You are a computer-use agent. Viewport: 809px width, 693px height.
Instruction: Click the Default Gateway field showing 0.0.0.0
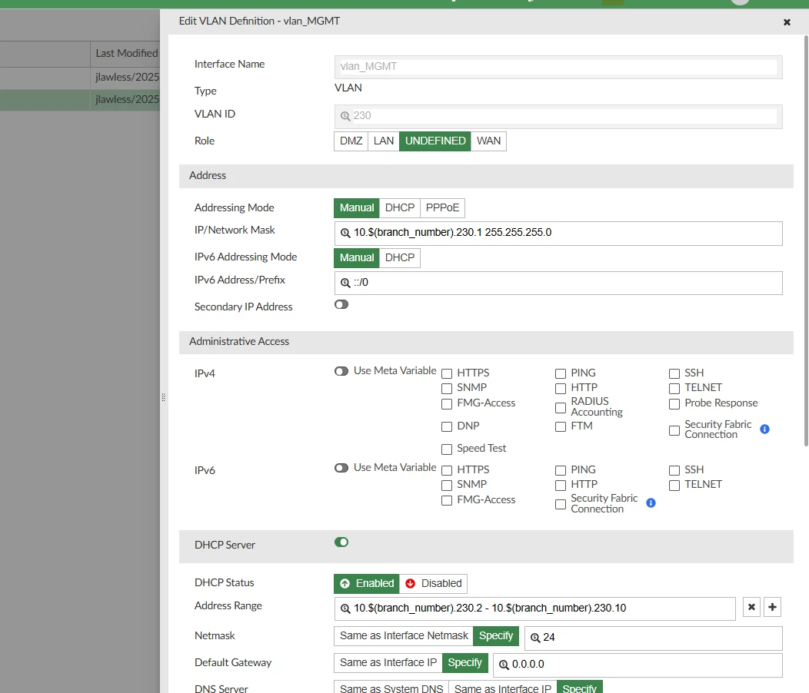(638, 665)
